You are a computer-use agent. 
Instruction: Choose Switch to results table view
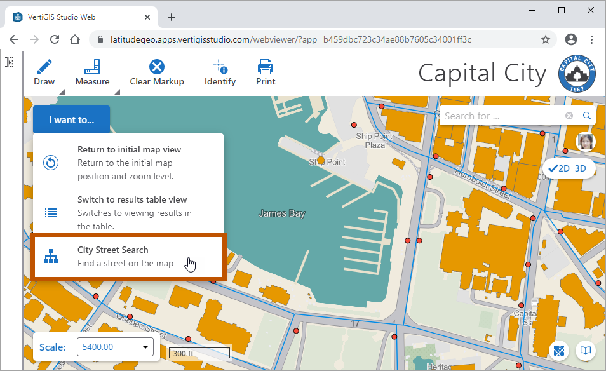click(129, 213)
